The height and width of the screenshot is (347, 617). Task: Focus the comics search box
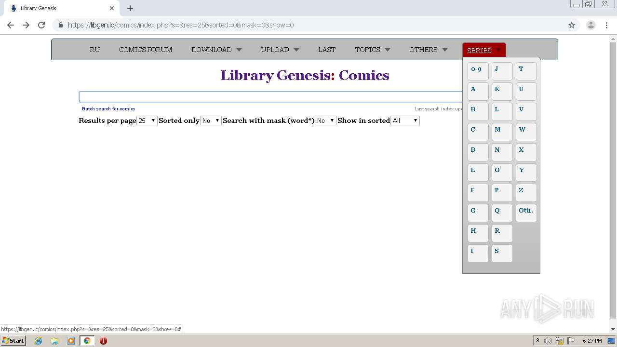click(x=270, y=97)
